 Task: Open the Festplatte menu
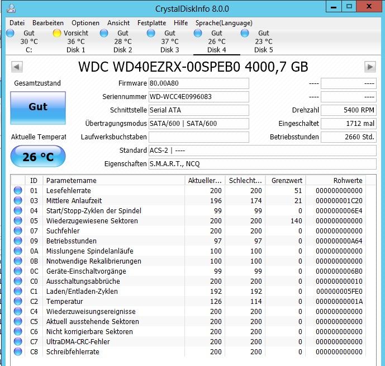151,23
